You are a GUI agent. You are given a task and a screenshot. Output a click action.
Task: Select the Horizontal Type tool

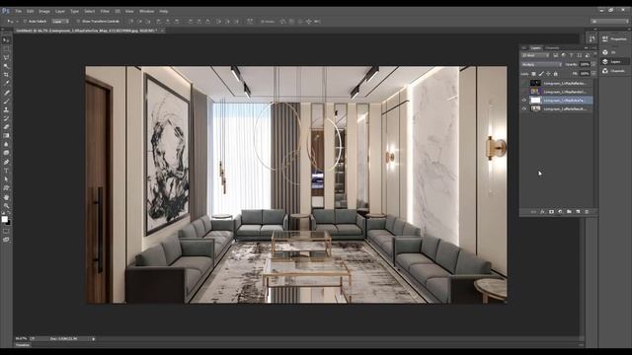(6, 171)
